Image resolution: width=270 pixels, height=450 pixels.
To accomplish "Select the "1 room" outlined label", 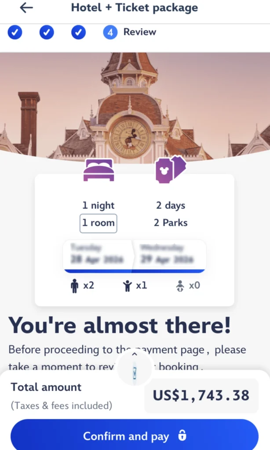I will [99, 223].
